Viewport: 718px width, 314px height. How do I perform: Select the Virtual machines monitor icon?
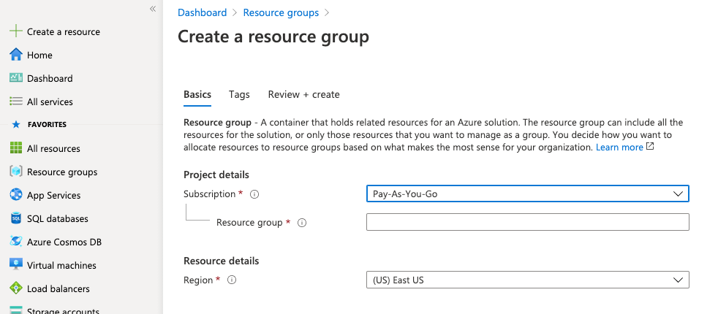pyautogui.click(x=15, y=265)
